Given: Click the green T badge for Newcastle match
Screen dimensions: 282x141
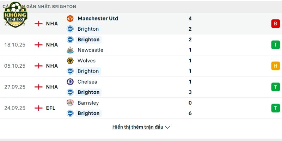Looking at the screenshot, I should point(275,45).
